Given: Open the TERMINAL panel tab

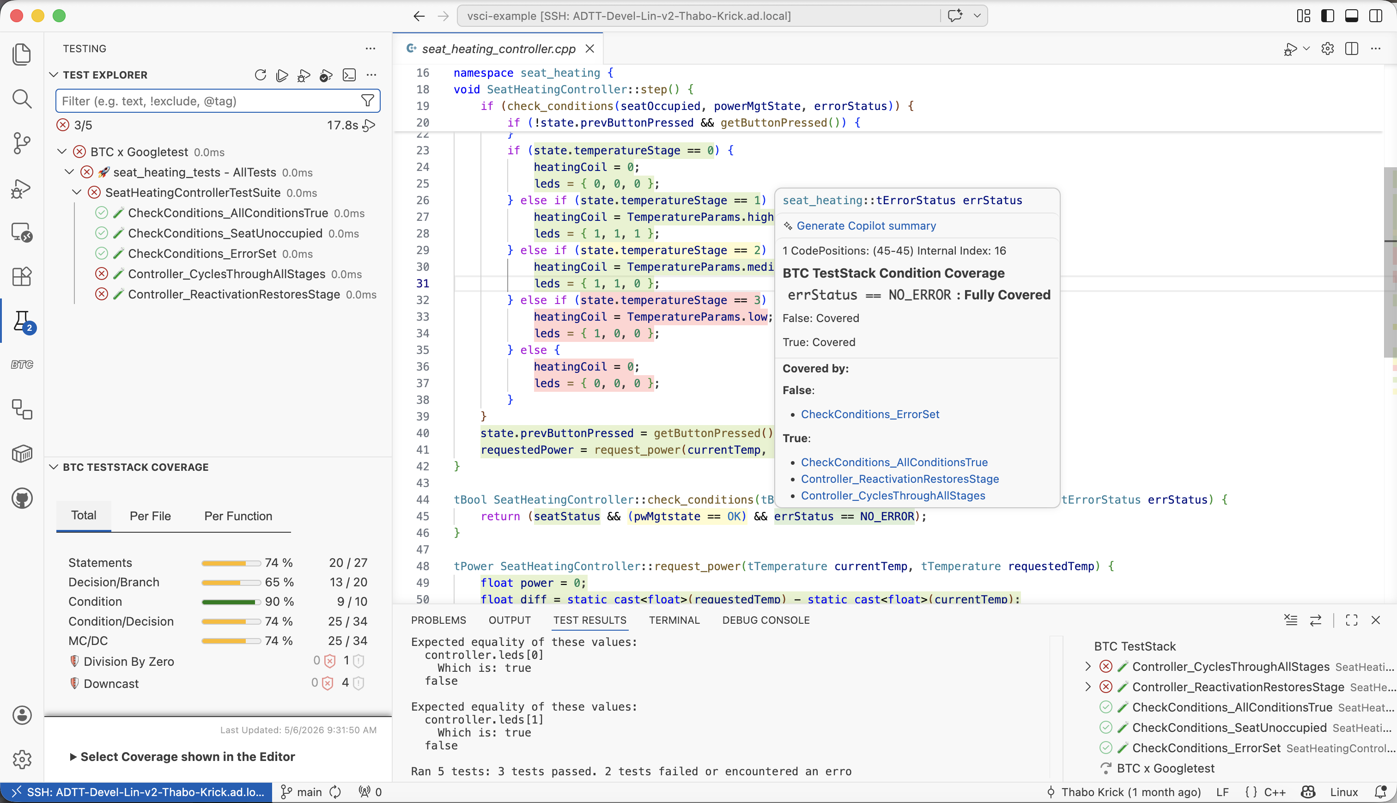Looking at the screenshot, I should 674,620.
